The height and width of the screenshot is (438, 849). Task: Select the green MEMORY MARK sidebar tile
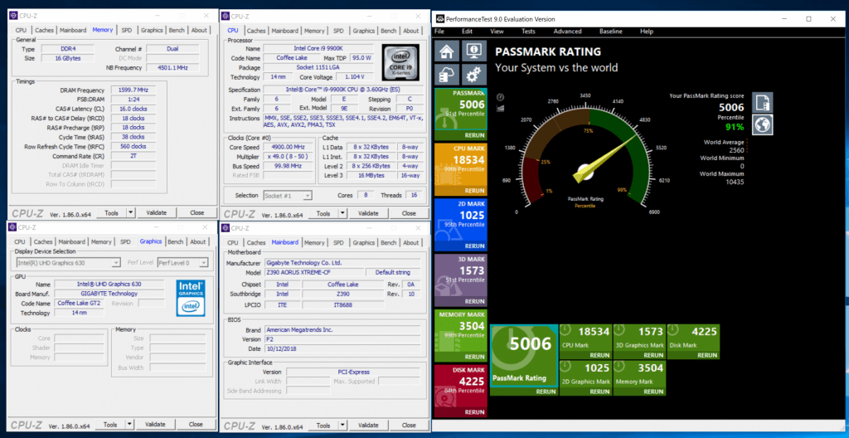coord(461,335)
